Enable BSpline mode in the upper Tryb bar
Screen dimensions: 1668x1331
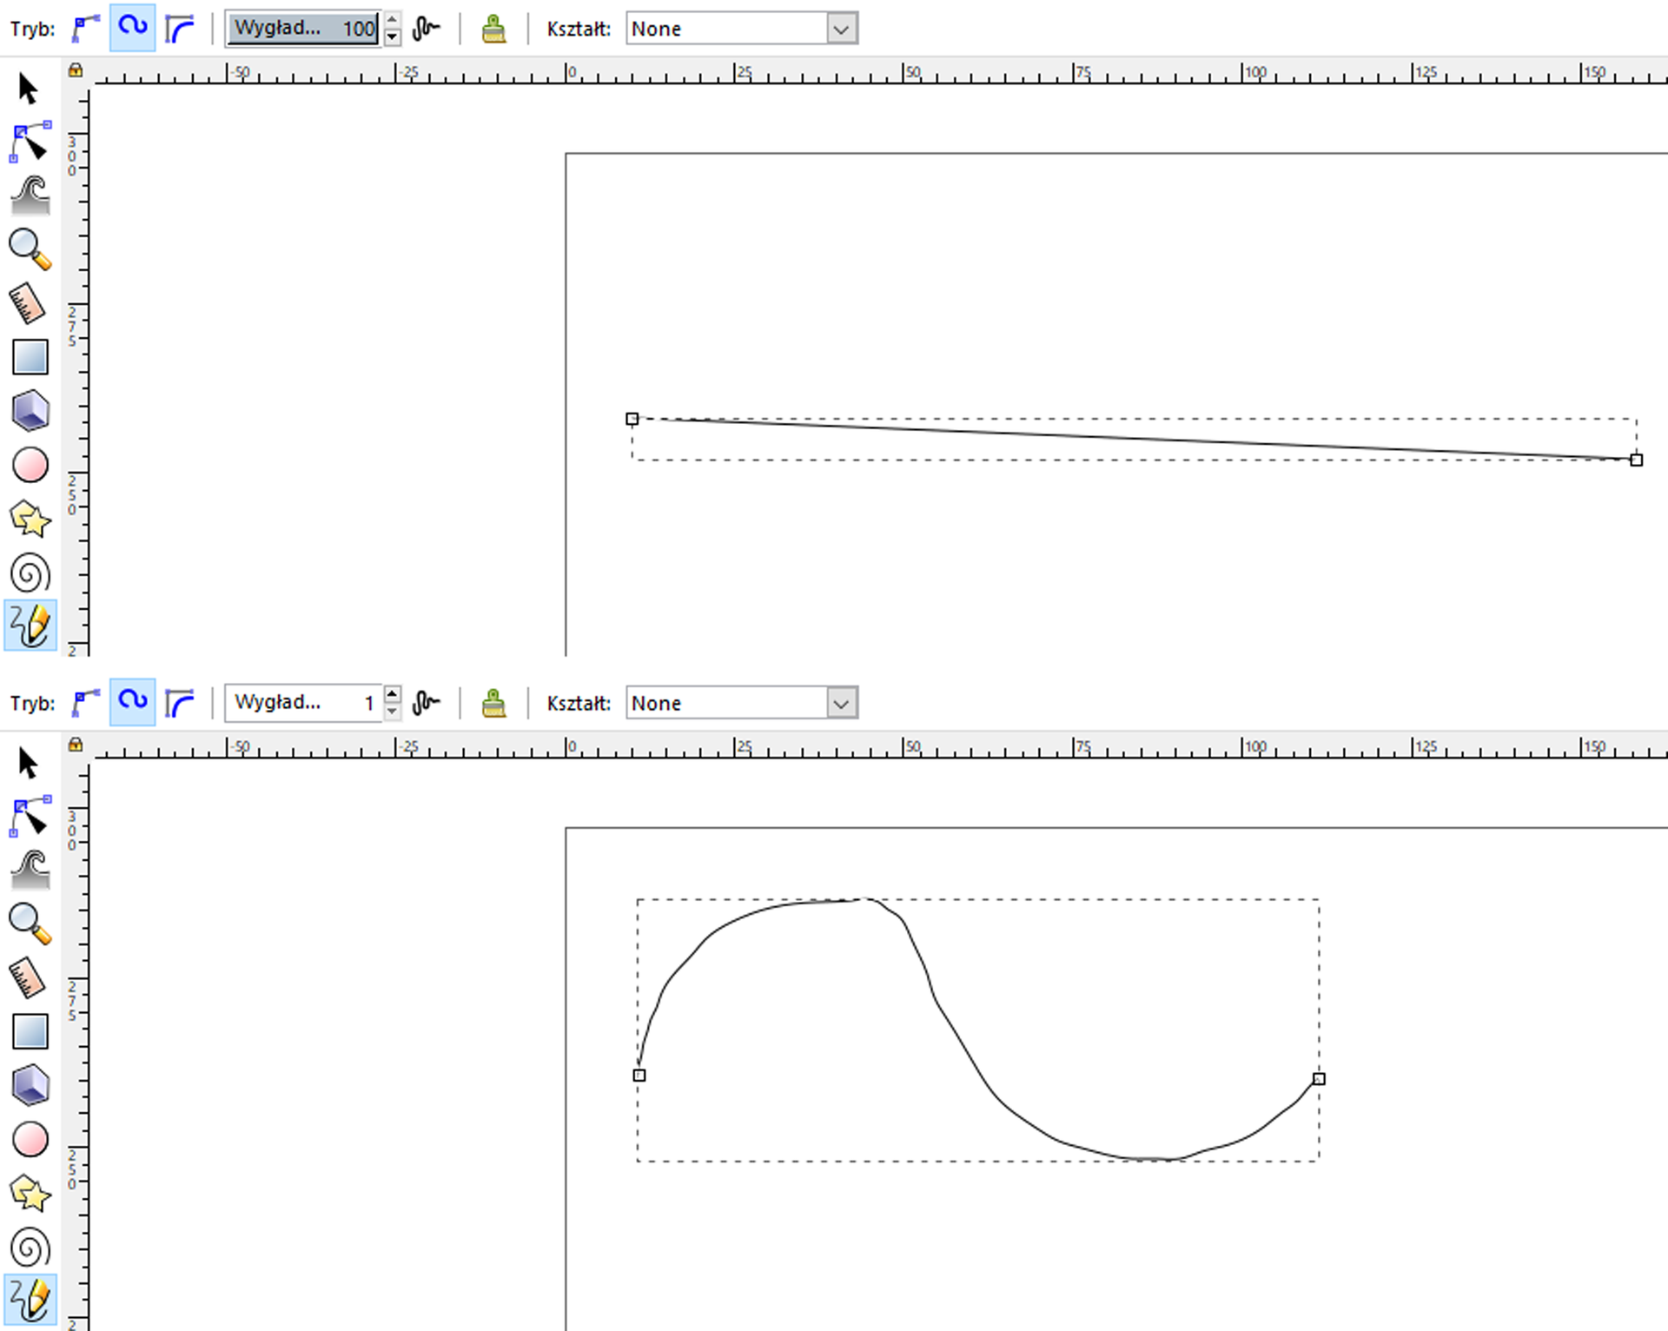point(180,29)
